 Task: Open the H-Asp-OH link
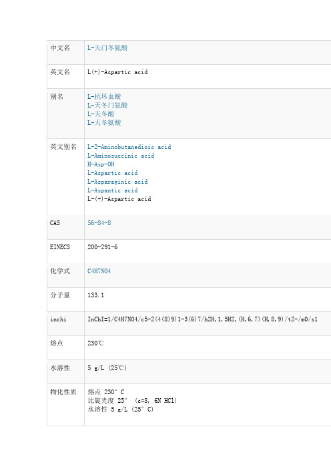pyautogui.click(x=101, y=164)
